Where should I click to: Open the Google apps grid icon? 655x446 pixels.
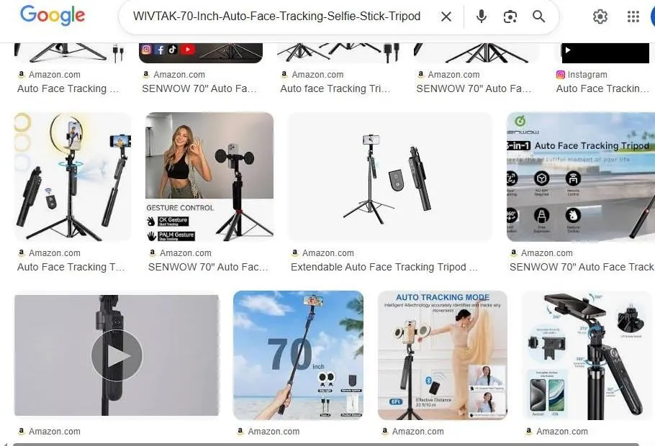point(633,16)
